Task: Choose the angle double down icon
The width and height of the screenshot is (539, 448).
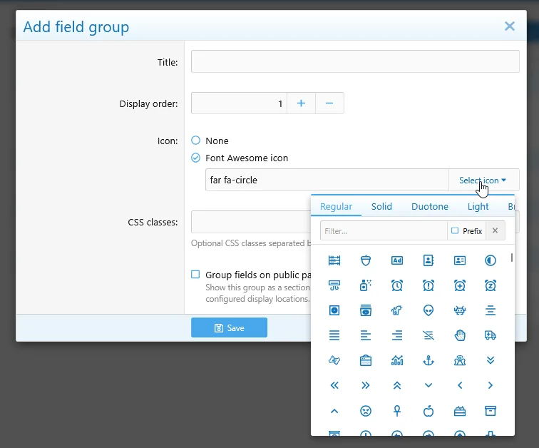Action: point(491,360)
